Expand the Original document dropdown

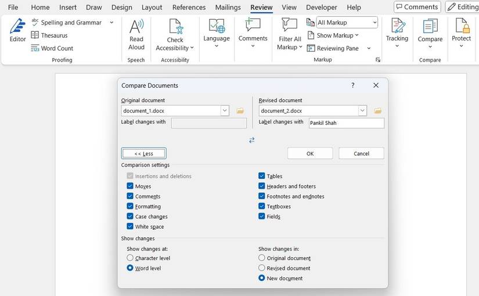(x=225, y=111)
